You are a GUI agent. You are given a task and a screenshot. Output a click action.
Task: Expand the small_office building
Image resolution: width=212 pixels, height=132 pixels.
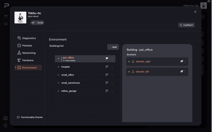(x=58, y=75)
